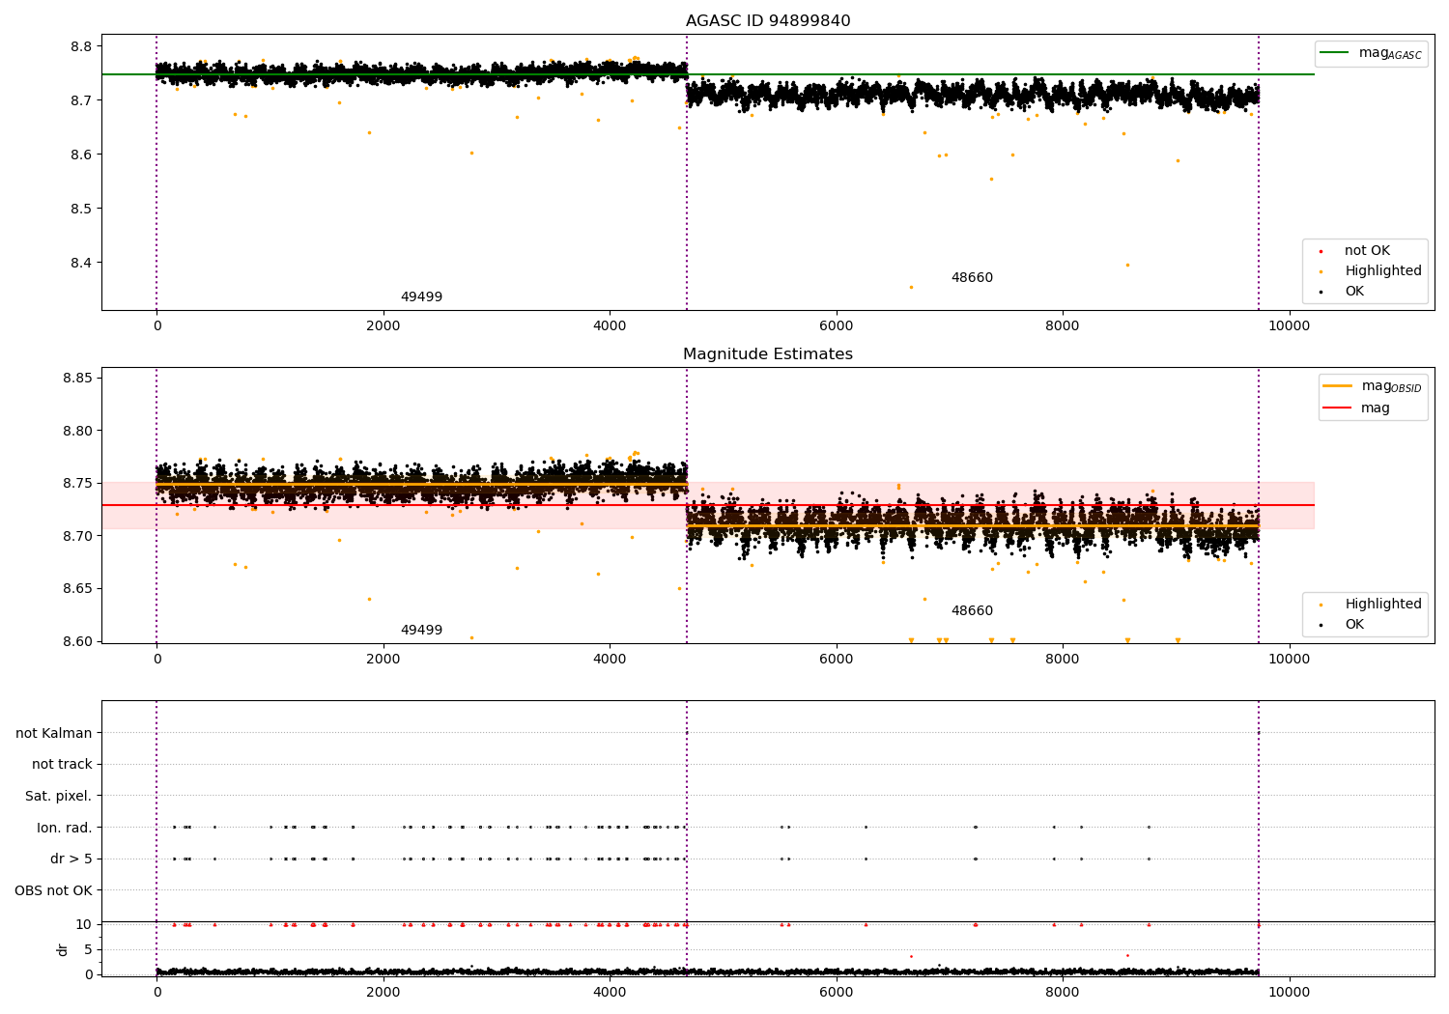Click the 'AGASC ID 94899840' plot title
This screenshot has height=1014, width=1449.
tap(768, 21)
